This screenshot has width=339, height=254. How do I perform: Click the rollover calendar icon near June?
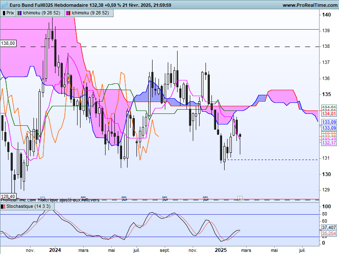[124, 198]
